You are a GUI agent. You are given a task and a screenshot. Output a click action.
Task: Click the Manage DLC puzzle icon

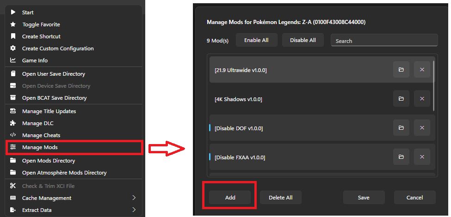(x=13, y=123)
